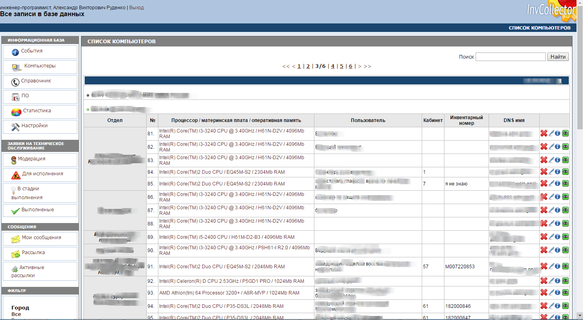
Task: Click pencil edit icon on row 89
Action: 551,237
